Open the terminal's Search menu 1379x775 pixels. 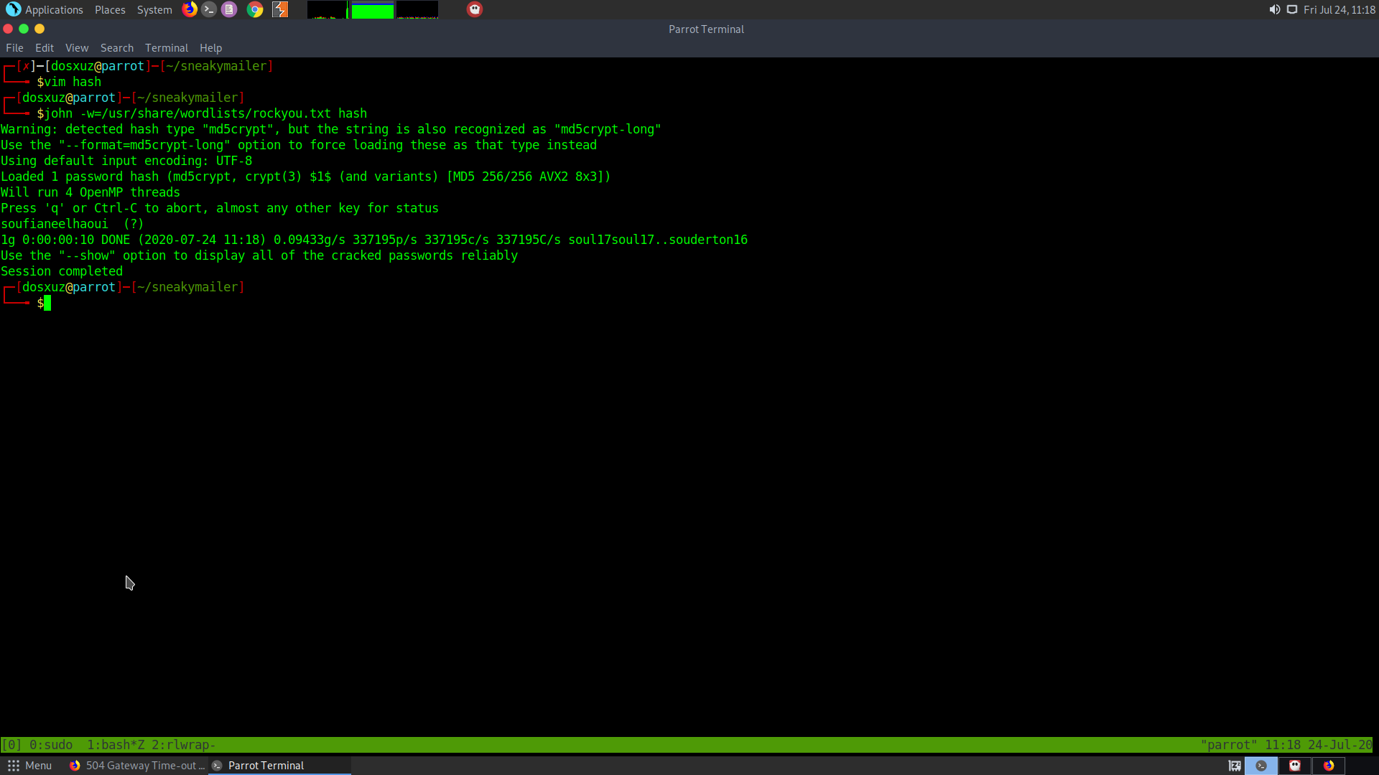(x=117, y=48)
